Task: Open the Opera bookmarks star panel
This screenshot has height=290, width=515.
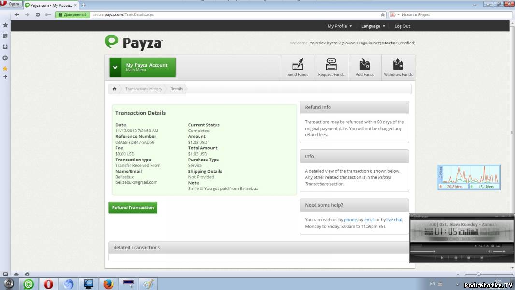Action: coord(5,25)
